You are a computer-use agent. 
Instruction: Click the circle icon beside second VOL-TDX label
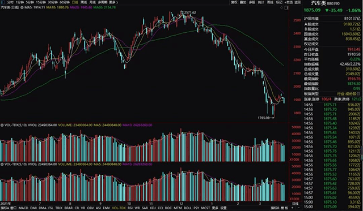tap(2, 165)
